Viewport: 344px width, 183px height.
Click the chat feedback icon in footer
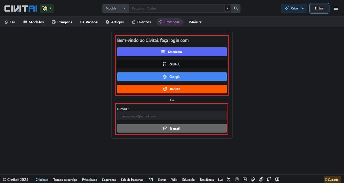[277, 180]
